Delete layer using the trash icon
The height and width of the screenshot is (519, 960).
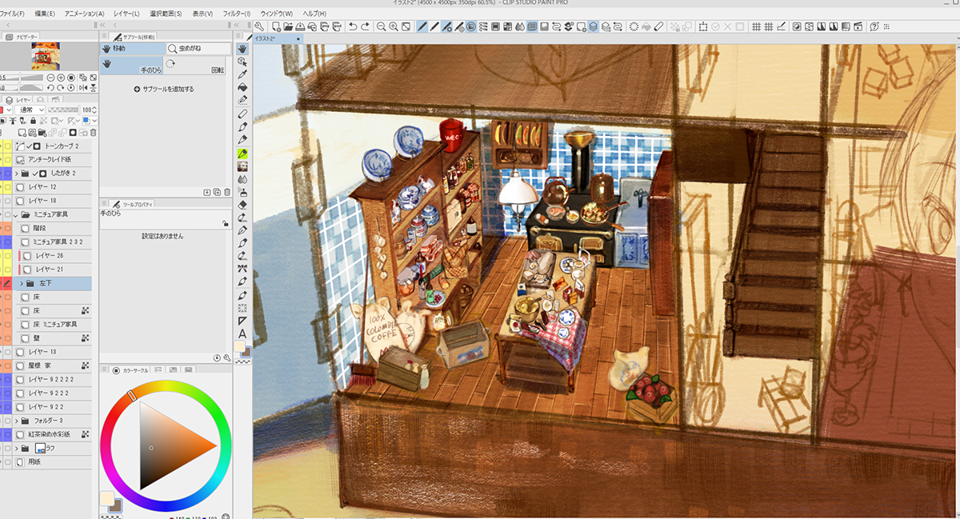click(x=94, y=132)
